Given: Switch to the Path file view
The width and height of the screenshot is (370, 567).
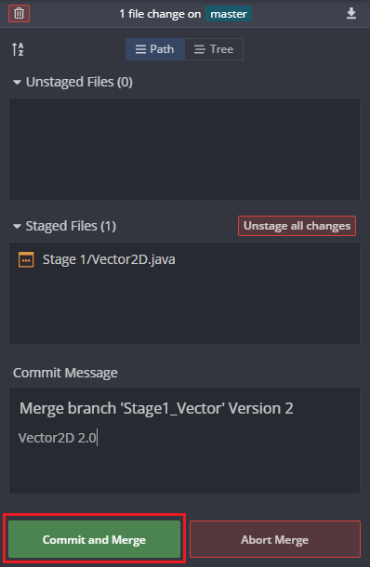Looking at the screenshot, I should click(x=155, y=49).
